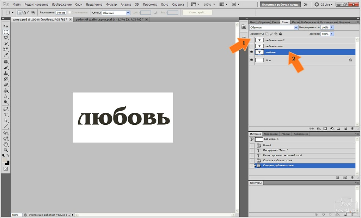Select the Zoom magnifier tool
The image size is (361, 218).
click(x=6, y=150)
